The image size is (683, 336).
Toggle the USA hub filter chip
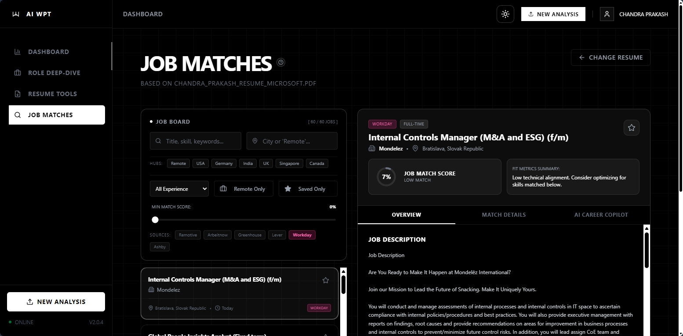[200, 164]
